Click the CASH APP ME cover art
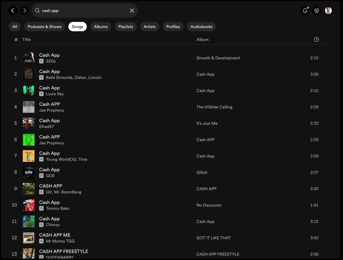 (29, 238)
